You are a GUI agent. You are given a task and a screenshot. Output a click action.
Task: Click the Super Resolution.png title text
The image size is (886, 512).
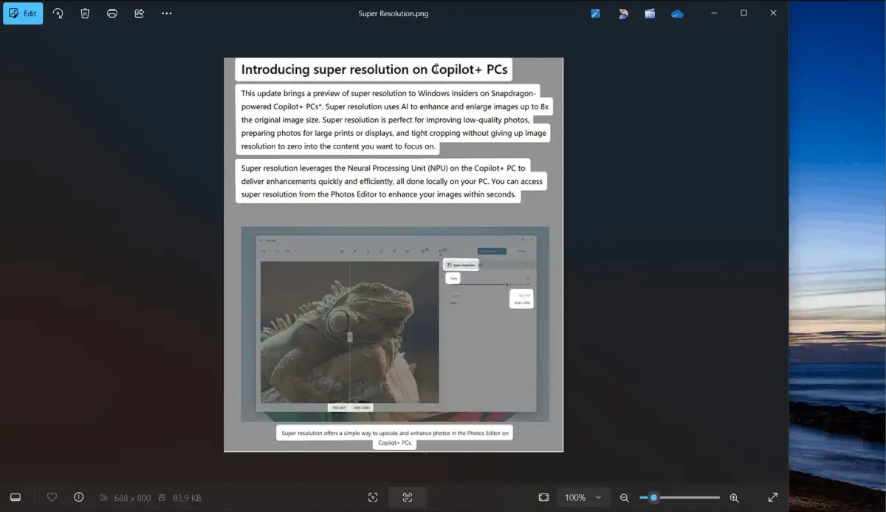[x=394, y=13]
